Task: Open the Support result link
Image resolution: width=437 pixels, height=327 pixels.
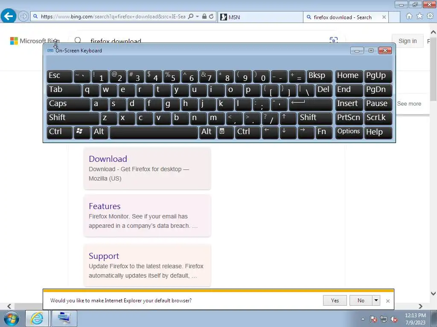Action: pos(104,256)
